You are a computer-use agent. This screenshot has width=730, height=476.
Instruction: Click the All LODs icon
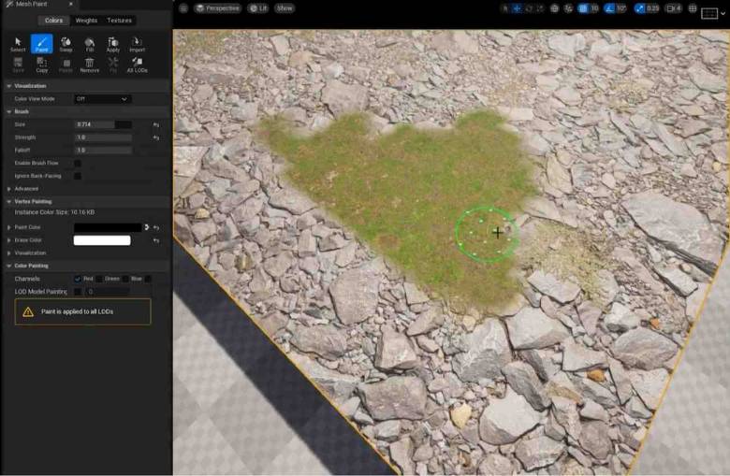point(137,65)
